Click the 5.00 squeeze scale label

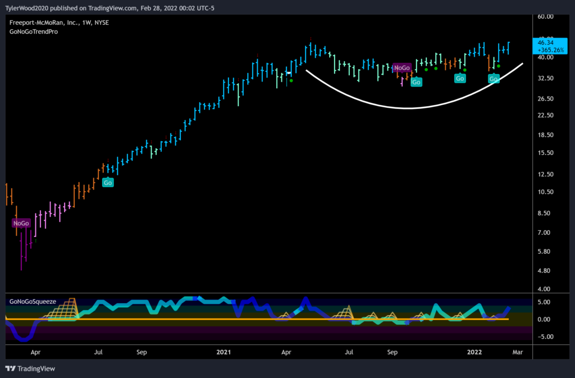tap(544, 302)
